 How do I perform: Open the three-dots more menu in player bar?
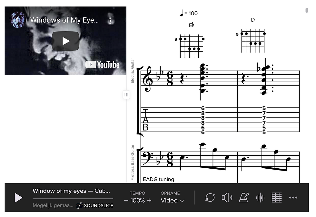[293, 198]
